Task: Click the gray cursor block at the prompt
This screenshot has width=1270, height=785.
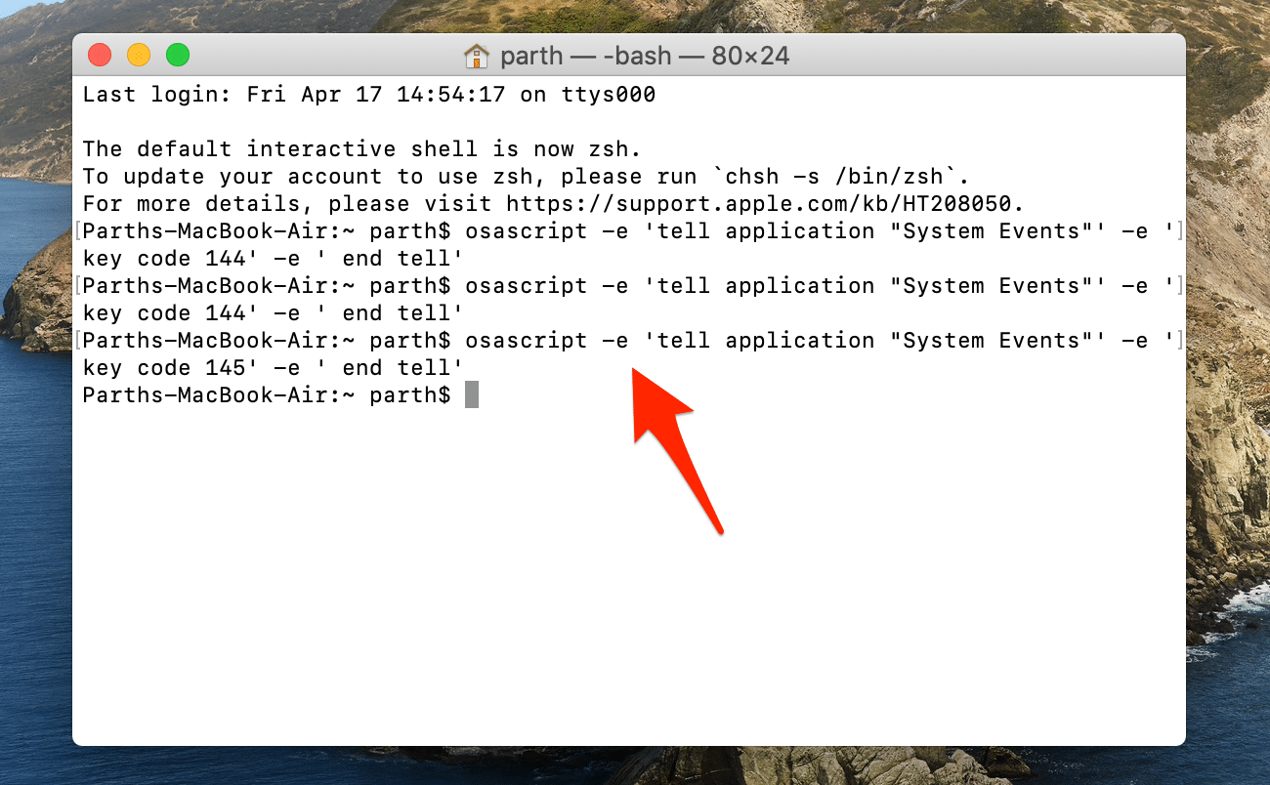Action: [x=472, y=394]
